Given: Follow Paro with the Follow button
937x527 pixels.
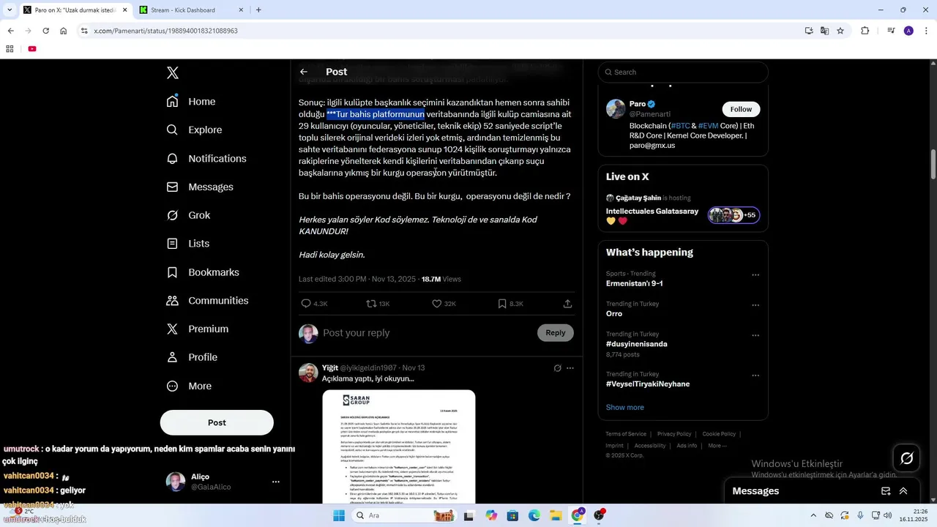Looking at the screenshot, I should click(741, 109).
